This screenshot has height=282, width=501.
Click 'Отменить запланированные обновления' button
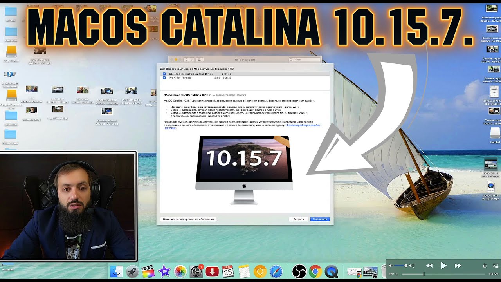point(189,219)
